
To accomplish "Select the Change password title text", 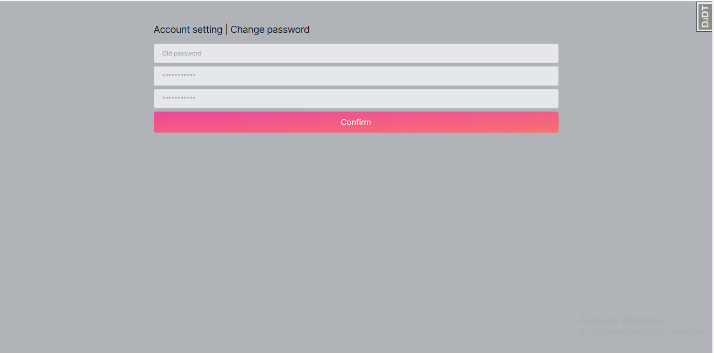I will tap(270, 29).
